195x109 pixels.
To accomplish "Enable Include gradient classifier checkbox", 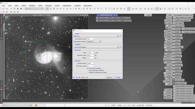I will pos(88,70).
